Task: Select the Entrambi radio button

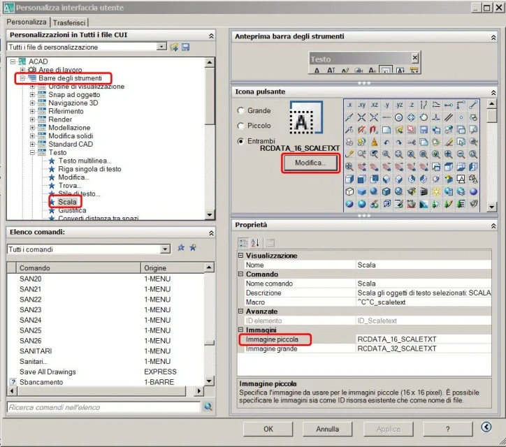Action: (240, 141)
